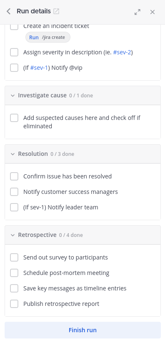165x346 pixels.
Task: Open the #sev-2 hashtag link
Action: click(x=122, y=52)
